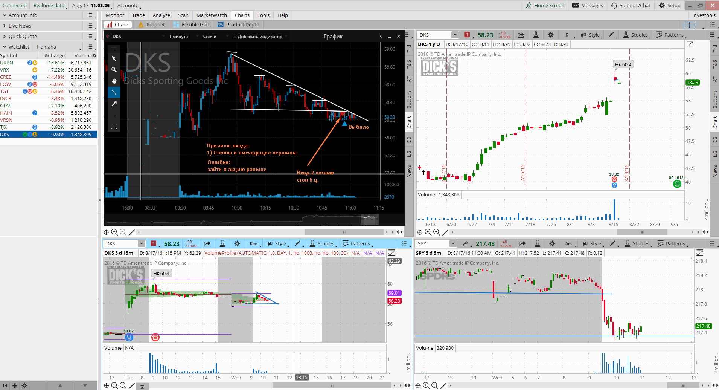Switch to the Prophet subtab

(152, 24)
